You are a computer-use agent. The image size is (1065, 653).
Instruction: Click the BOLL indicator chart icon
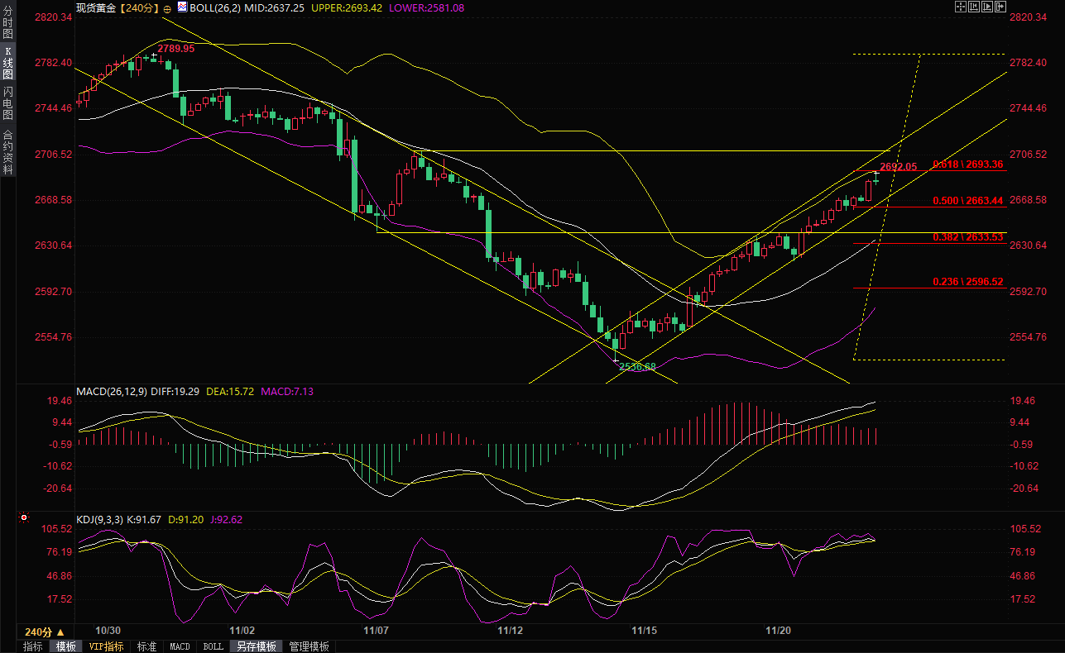(x=182, y=7)
